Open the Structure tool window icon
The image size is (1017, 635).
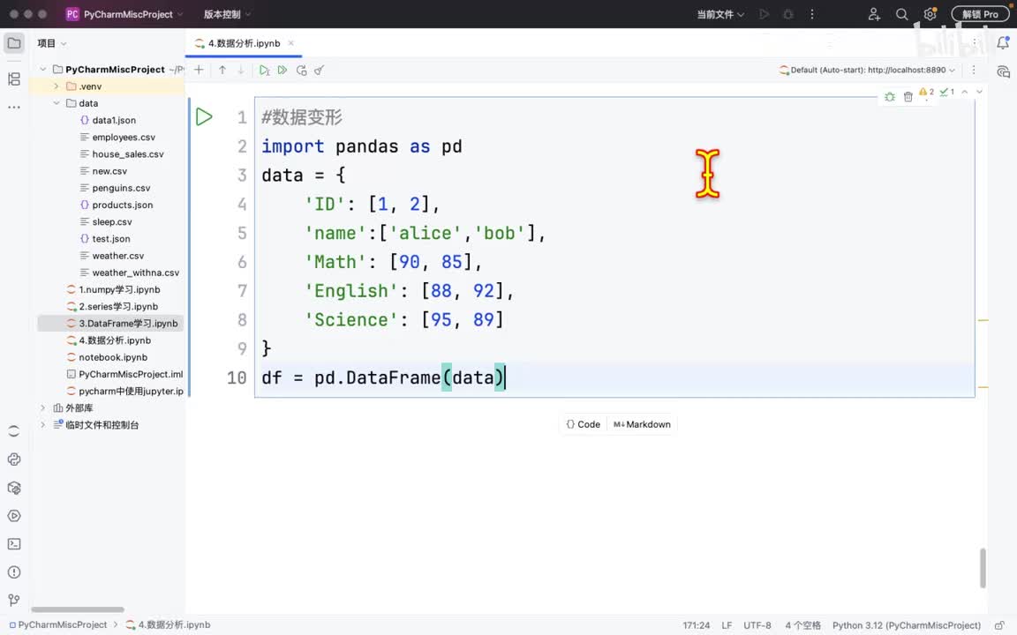(13, 79)
